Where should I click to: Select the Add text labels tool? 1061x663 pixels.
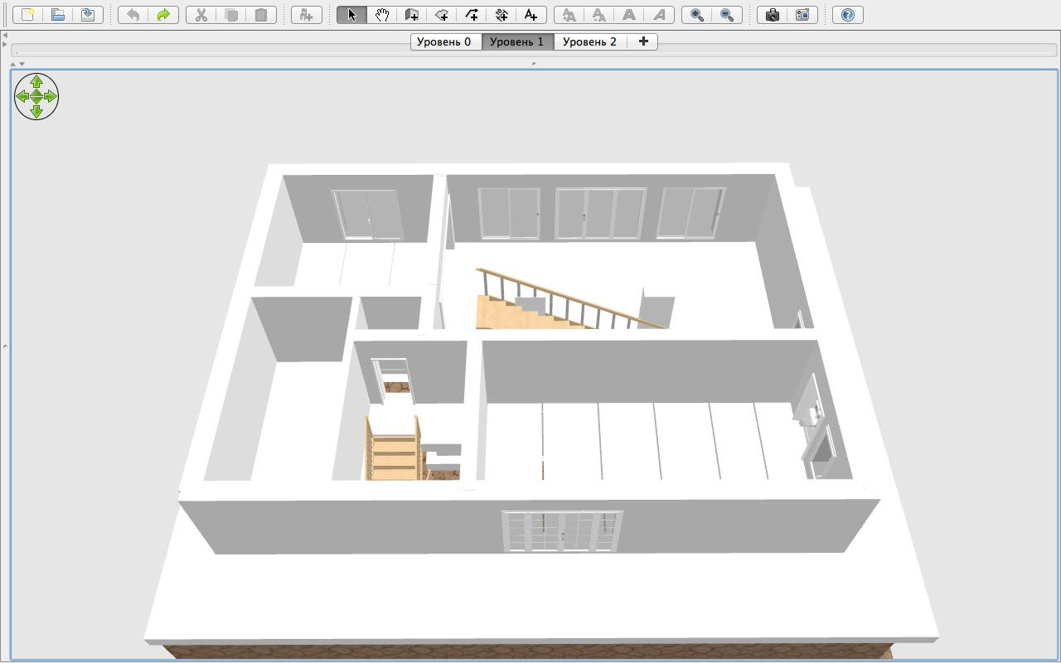pos(531,15)
